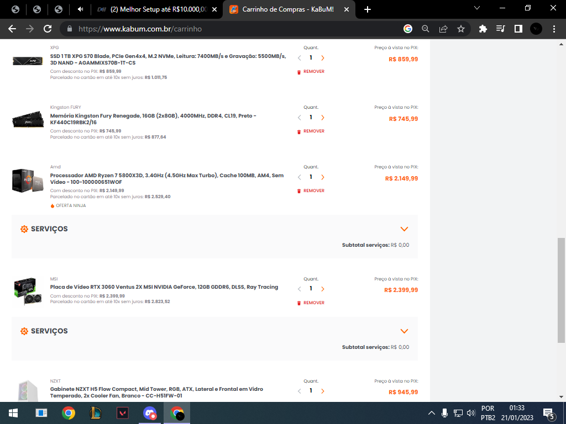Open Google search icon in address bar
Viewport: 566px width, 424px height.
[408, 29]
